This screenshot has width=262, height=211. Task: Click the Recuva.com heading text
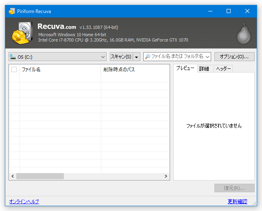57,26
